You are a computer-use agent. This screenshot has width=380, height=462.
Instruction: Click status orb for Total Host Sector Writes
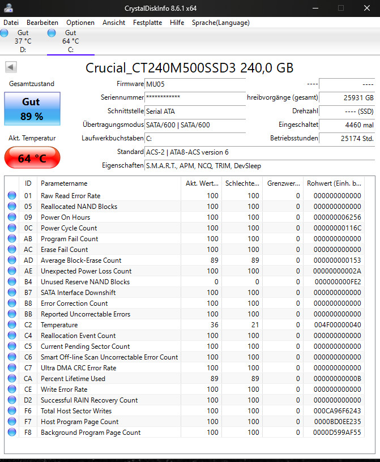(x=12, y=410)
